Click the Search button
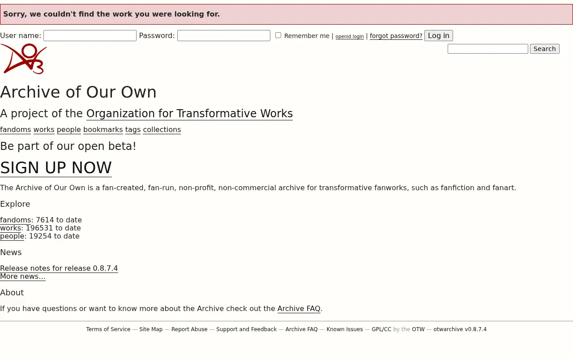The width and height of the screenshot is (573, 358). pyautogui.click(x=545, y=49)
